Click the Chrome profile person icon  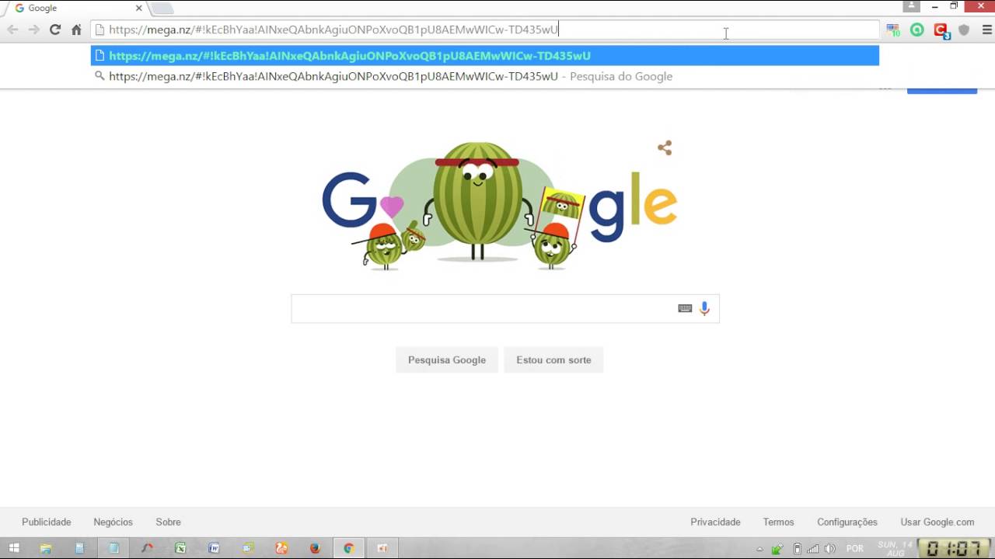[x=911, y=6]
